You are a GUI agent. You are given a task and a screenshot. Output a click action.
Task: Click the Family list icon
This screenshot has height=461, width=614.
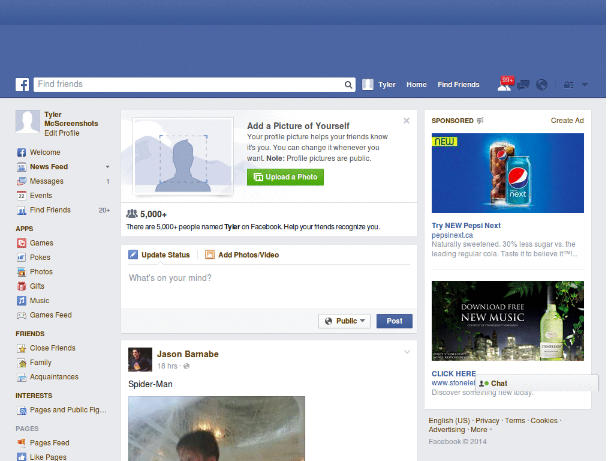tap(22, 363)
